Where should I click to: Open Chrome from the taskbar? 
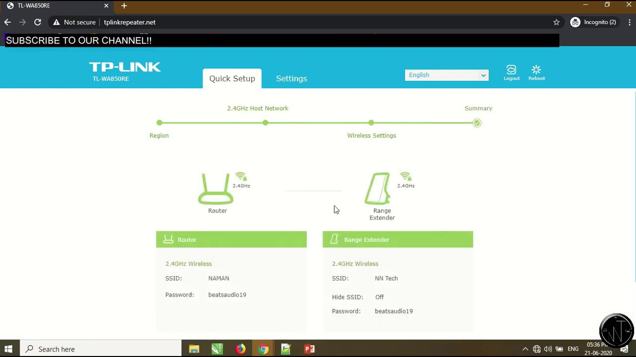tap(263, 349)
